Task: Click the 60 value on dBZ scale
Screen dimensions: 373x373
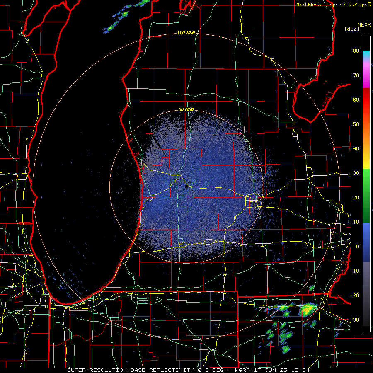Action: click(x=356, y=99)
